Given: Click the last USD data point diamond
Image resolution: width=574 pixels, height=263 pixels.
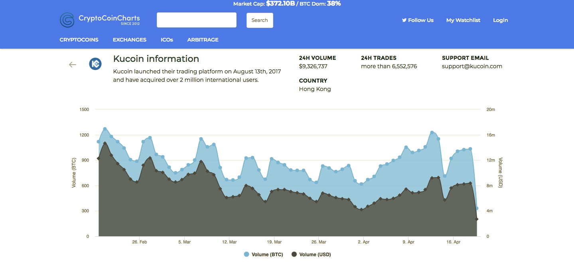Looking at the screenshot, I should (x=477, y=219).
